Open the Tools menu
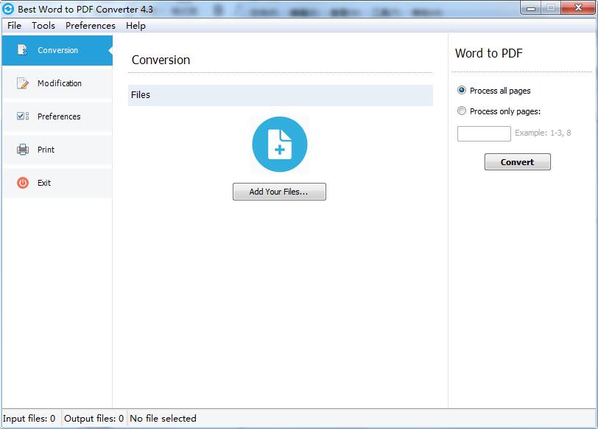598x429 pixels. click(43, 26)
